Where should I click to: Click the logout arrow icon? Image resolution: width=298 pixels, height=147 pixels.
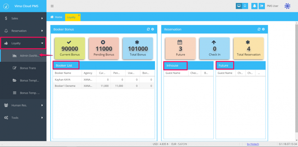click(262, 6)
